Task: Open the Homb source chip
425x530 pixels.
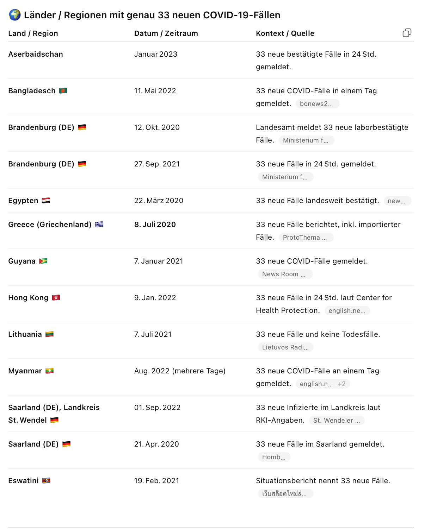Action: tap(274, 457)
